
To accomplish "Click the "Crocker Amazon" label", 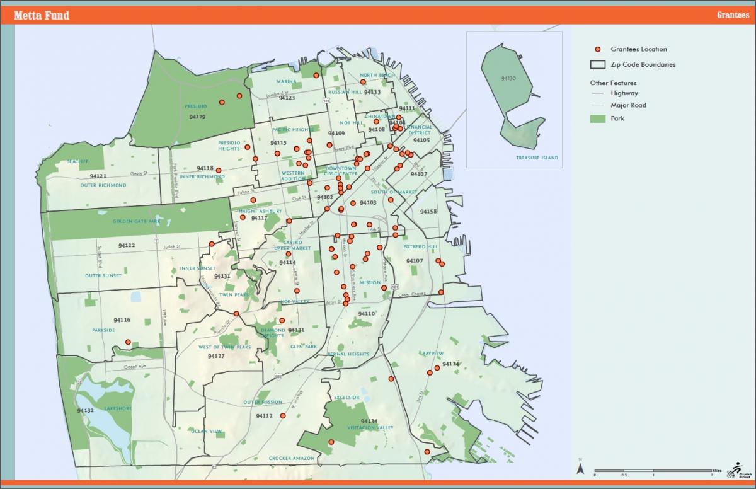I will click(290, 458).
